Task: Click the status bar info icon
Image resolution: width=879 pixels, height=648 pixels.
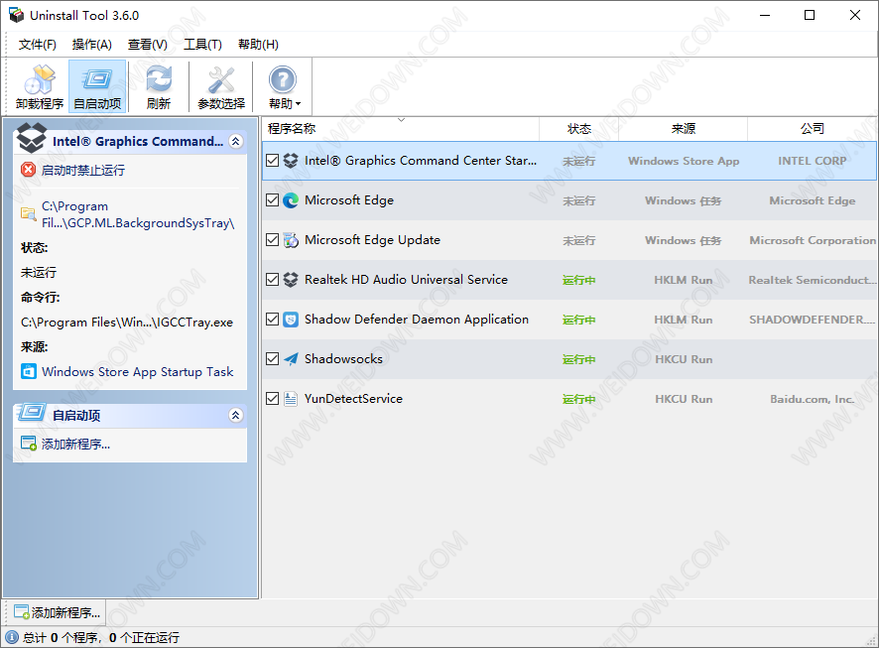Action: tap(12, 637)
